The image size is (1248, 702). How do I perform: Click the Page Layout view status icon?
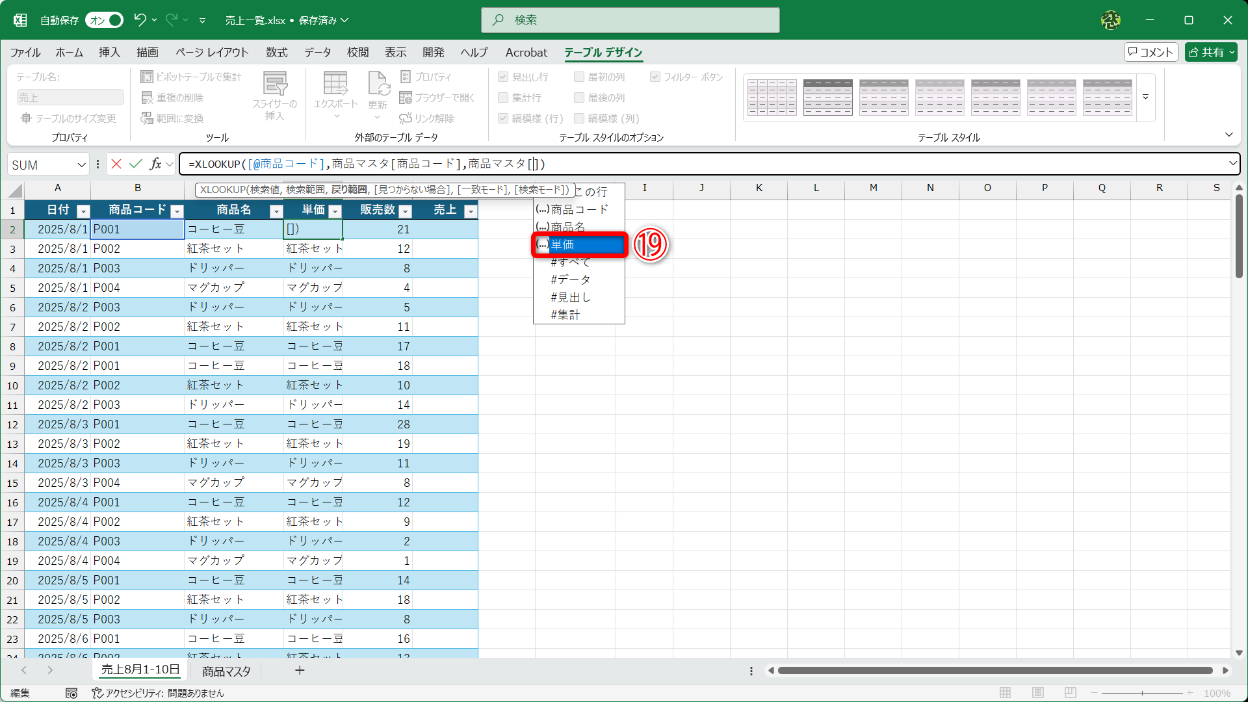point(1038,693)
